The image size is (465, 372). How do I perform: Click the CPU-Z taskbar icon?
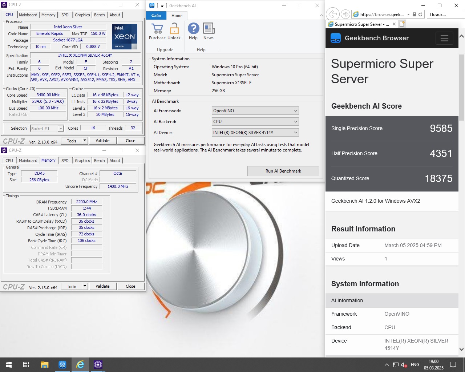(x=98, y=365)
